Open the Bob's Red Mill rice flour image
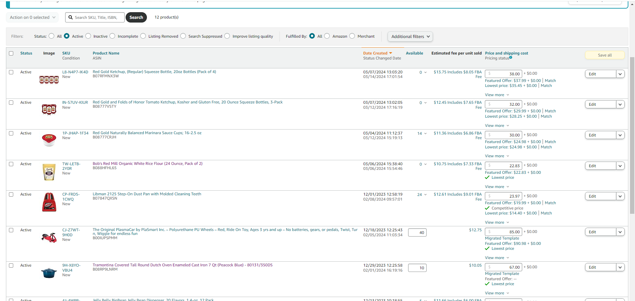The width and height of the screenshot is (635, 301). coord(49,172)
